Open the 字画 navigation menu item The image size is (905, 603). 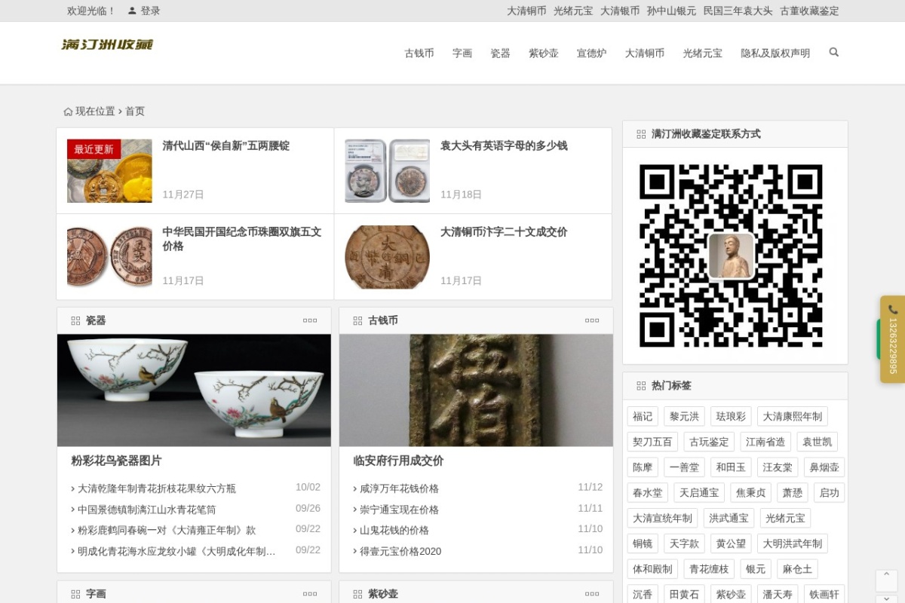pyautogui.click(x=462, y=53)
